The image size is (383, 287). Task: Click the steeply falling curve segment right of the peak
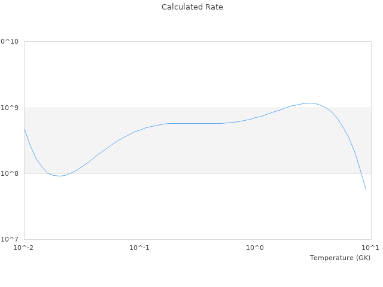tap(348, 136)
